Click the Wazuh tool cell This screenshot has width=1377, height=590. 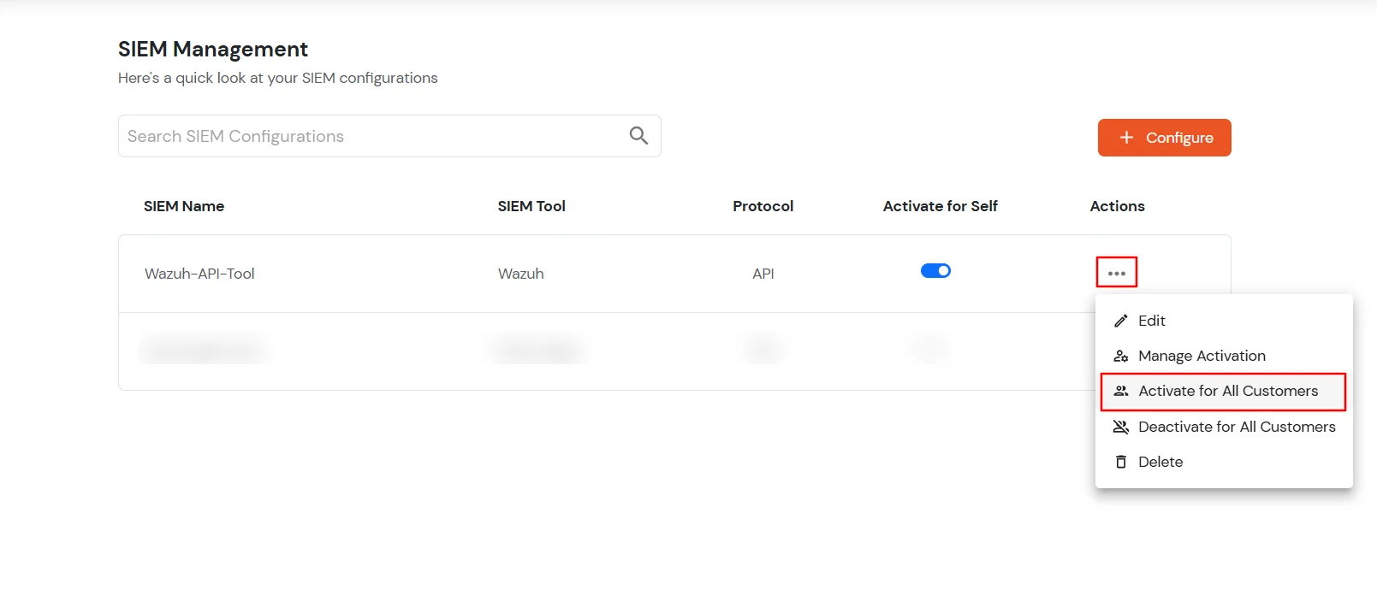521,274
